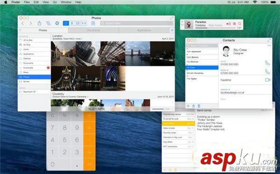Select the Photos tab in the Finder window
The width and height of the screenshot is (280, 174).
(43, 30)
